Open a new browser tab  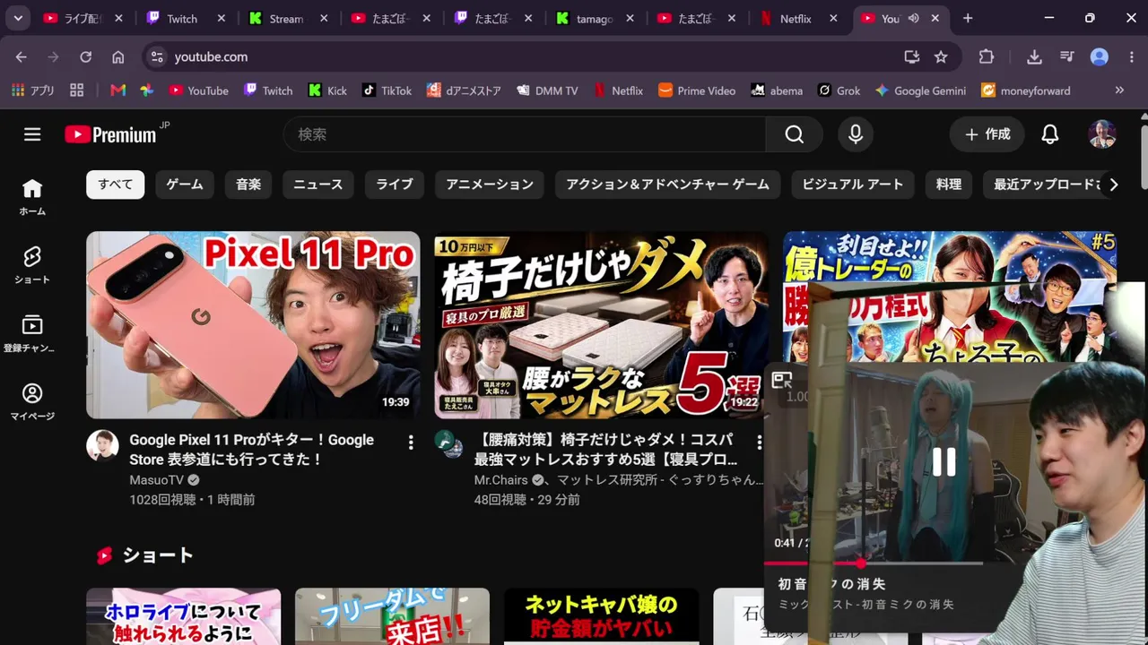[968, 18]
